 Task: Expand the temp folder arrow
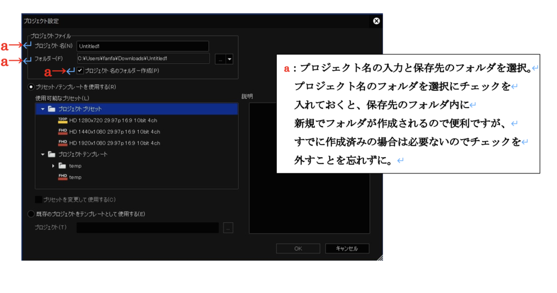tap(53, 166)
